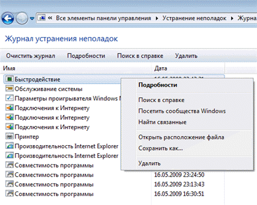
Task: Select the Параметры проигрывателя Windows entry
Action: 68,98
